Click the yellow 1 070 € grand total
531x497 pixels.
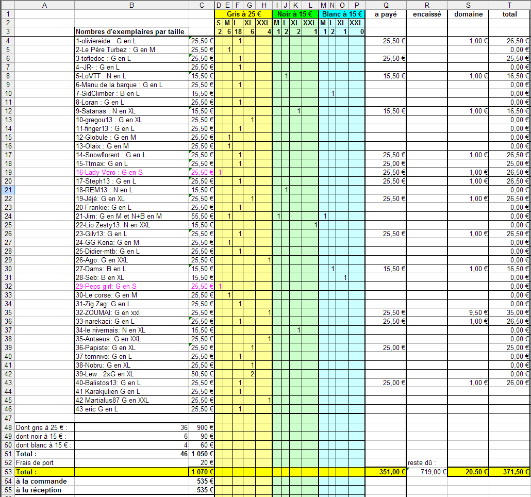tap(202, 472)
